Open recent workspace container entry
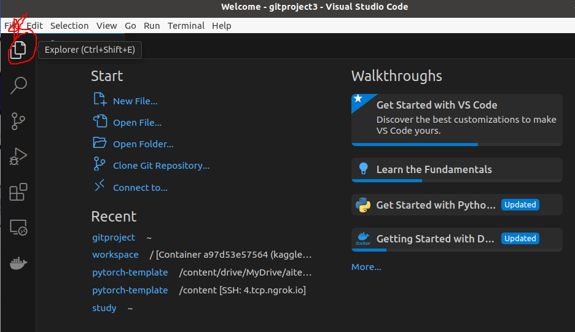This screenshot has width=575, height=332. (x=115, y=255)
